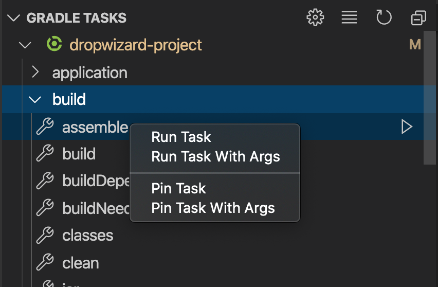Image resolution: width=438 pixels, height=287 pixels.
Task: Collapse the dropwizard-project tree node
Action: (x=25, y=45)
